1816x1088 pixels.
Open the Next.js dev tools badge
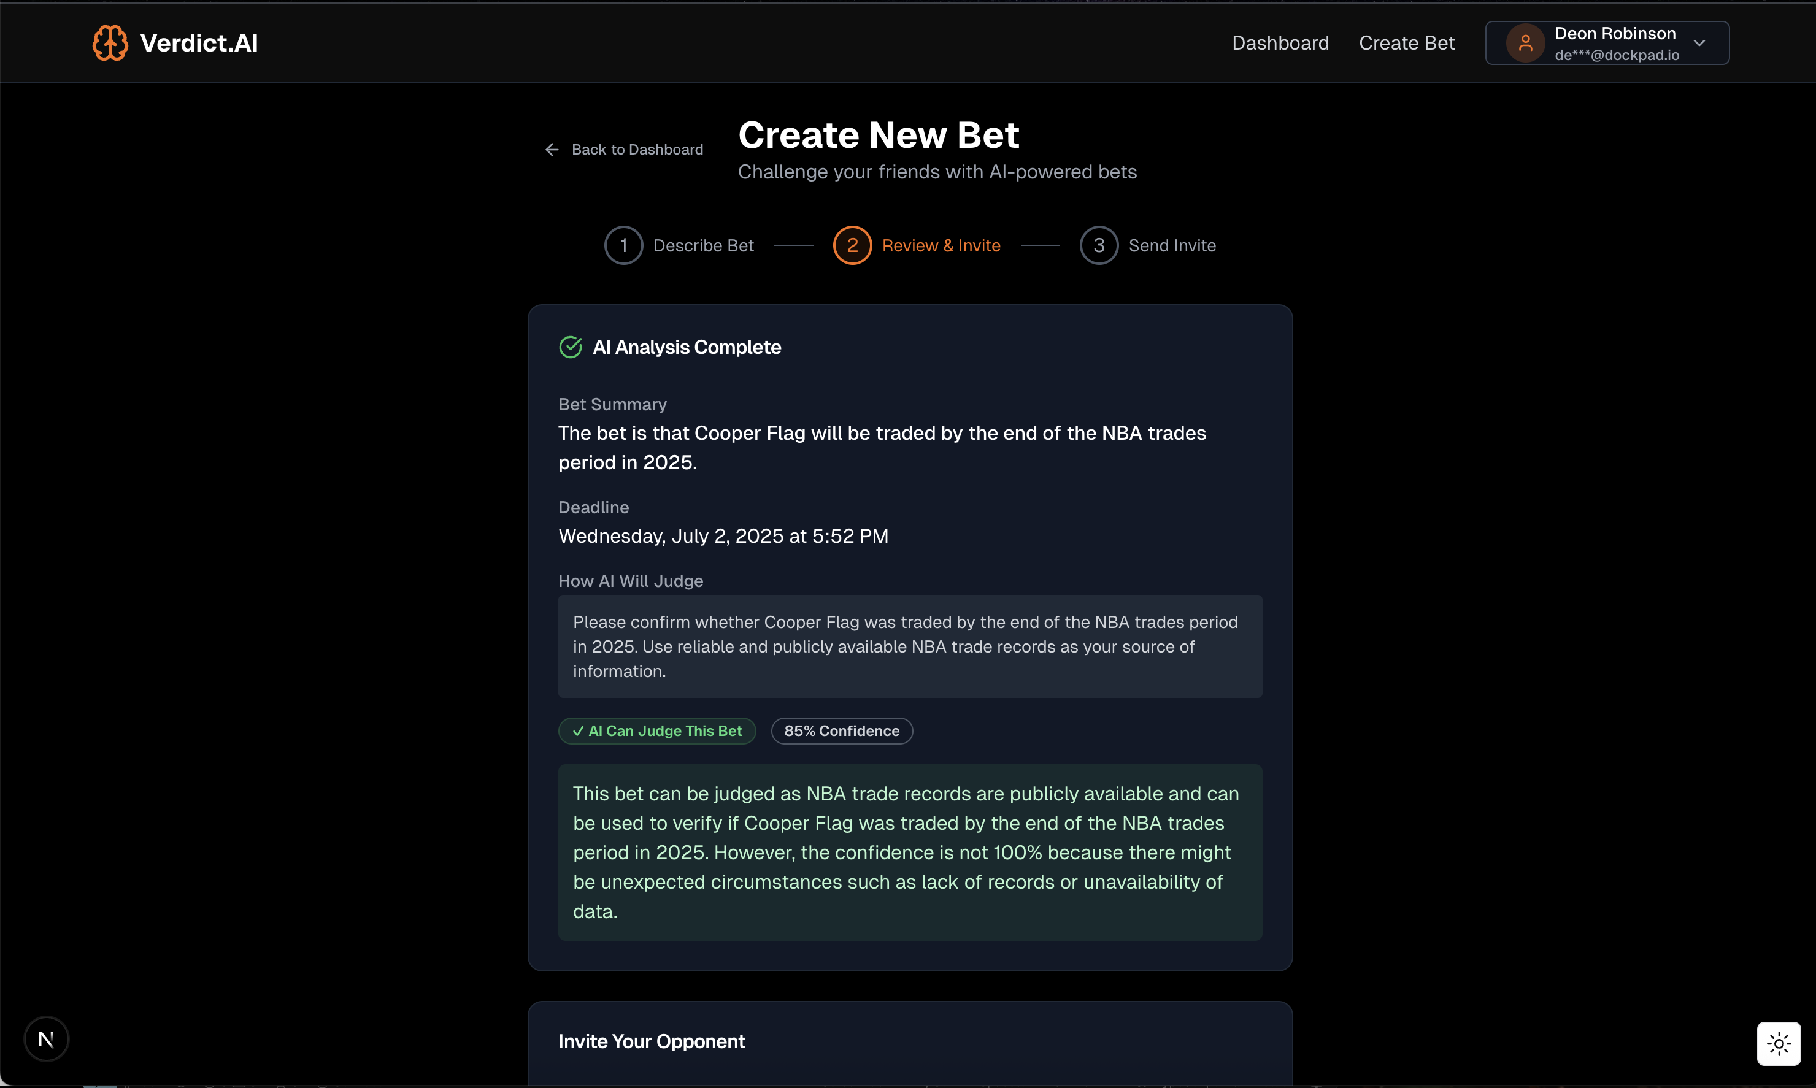(46, 1038)
